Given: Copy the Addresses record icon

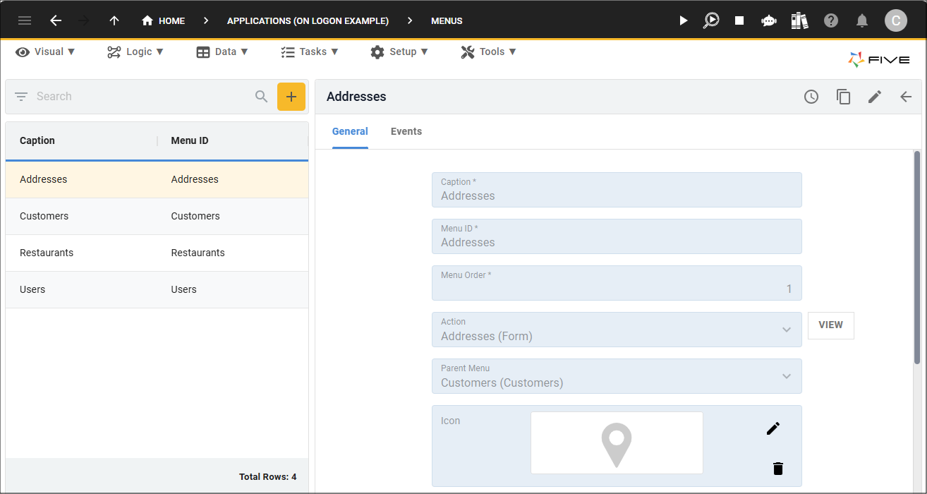Looking at the screenshot, I should tap(843, 97).
